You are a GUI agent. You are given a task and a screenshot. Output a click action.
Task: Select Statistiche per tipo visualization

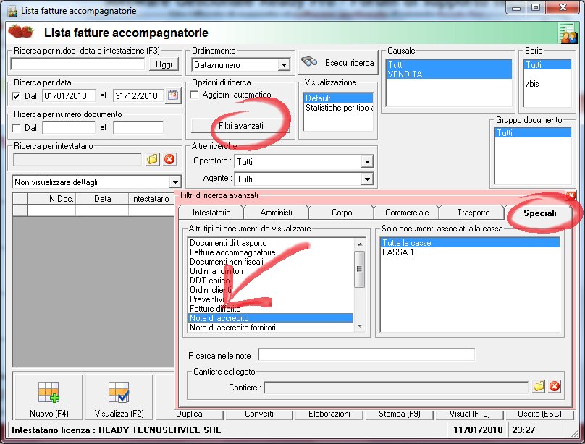(x=339, y=108)
